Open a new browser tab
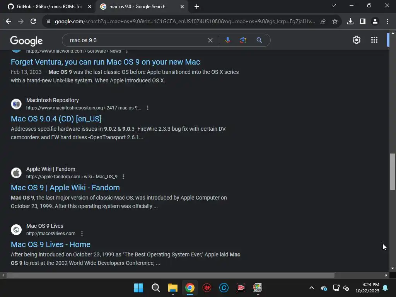396x297 pixels. click(197, 7)
